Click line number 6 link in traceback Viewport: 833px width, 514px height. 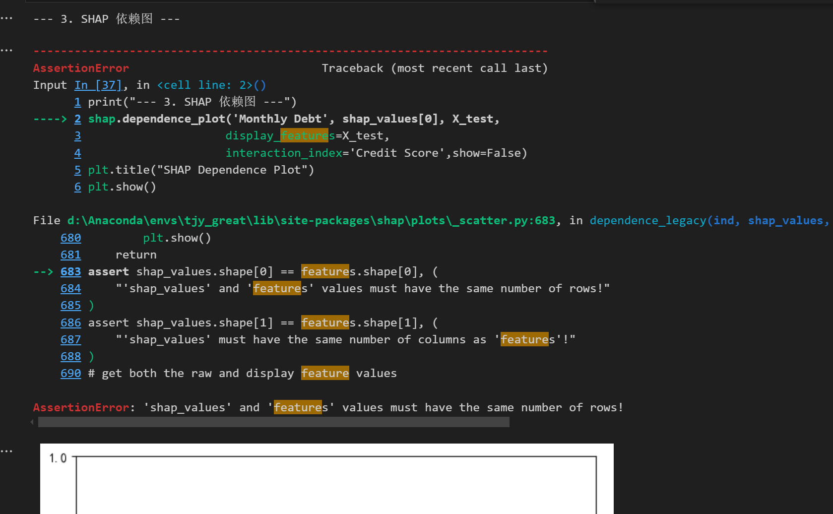78,187
